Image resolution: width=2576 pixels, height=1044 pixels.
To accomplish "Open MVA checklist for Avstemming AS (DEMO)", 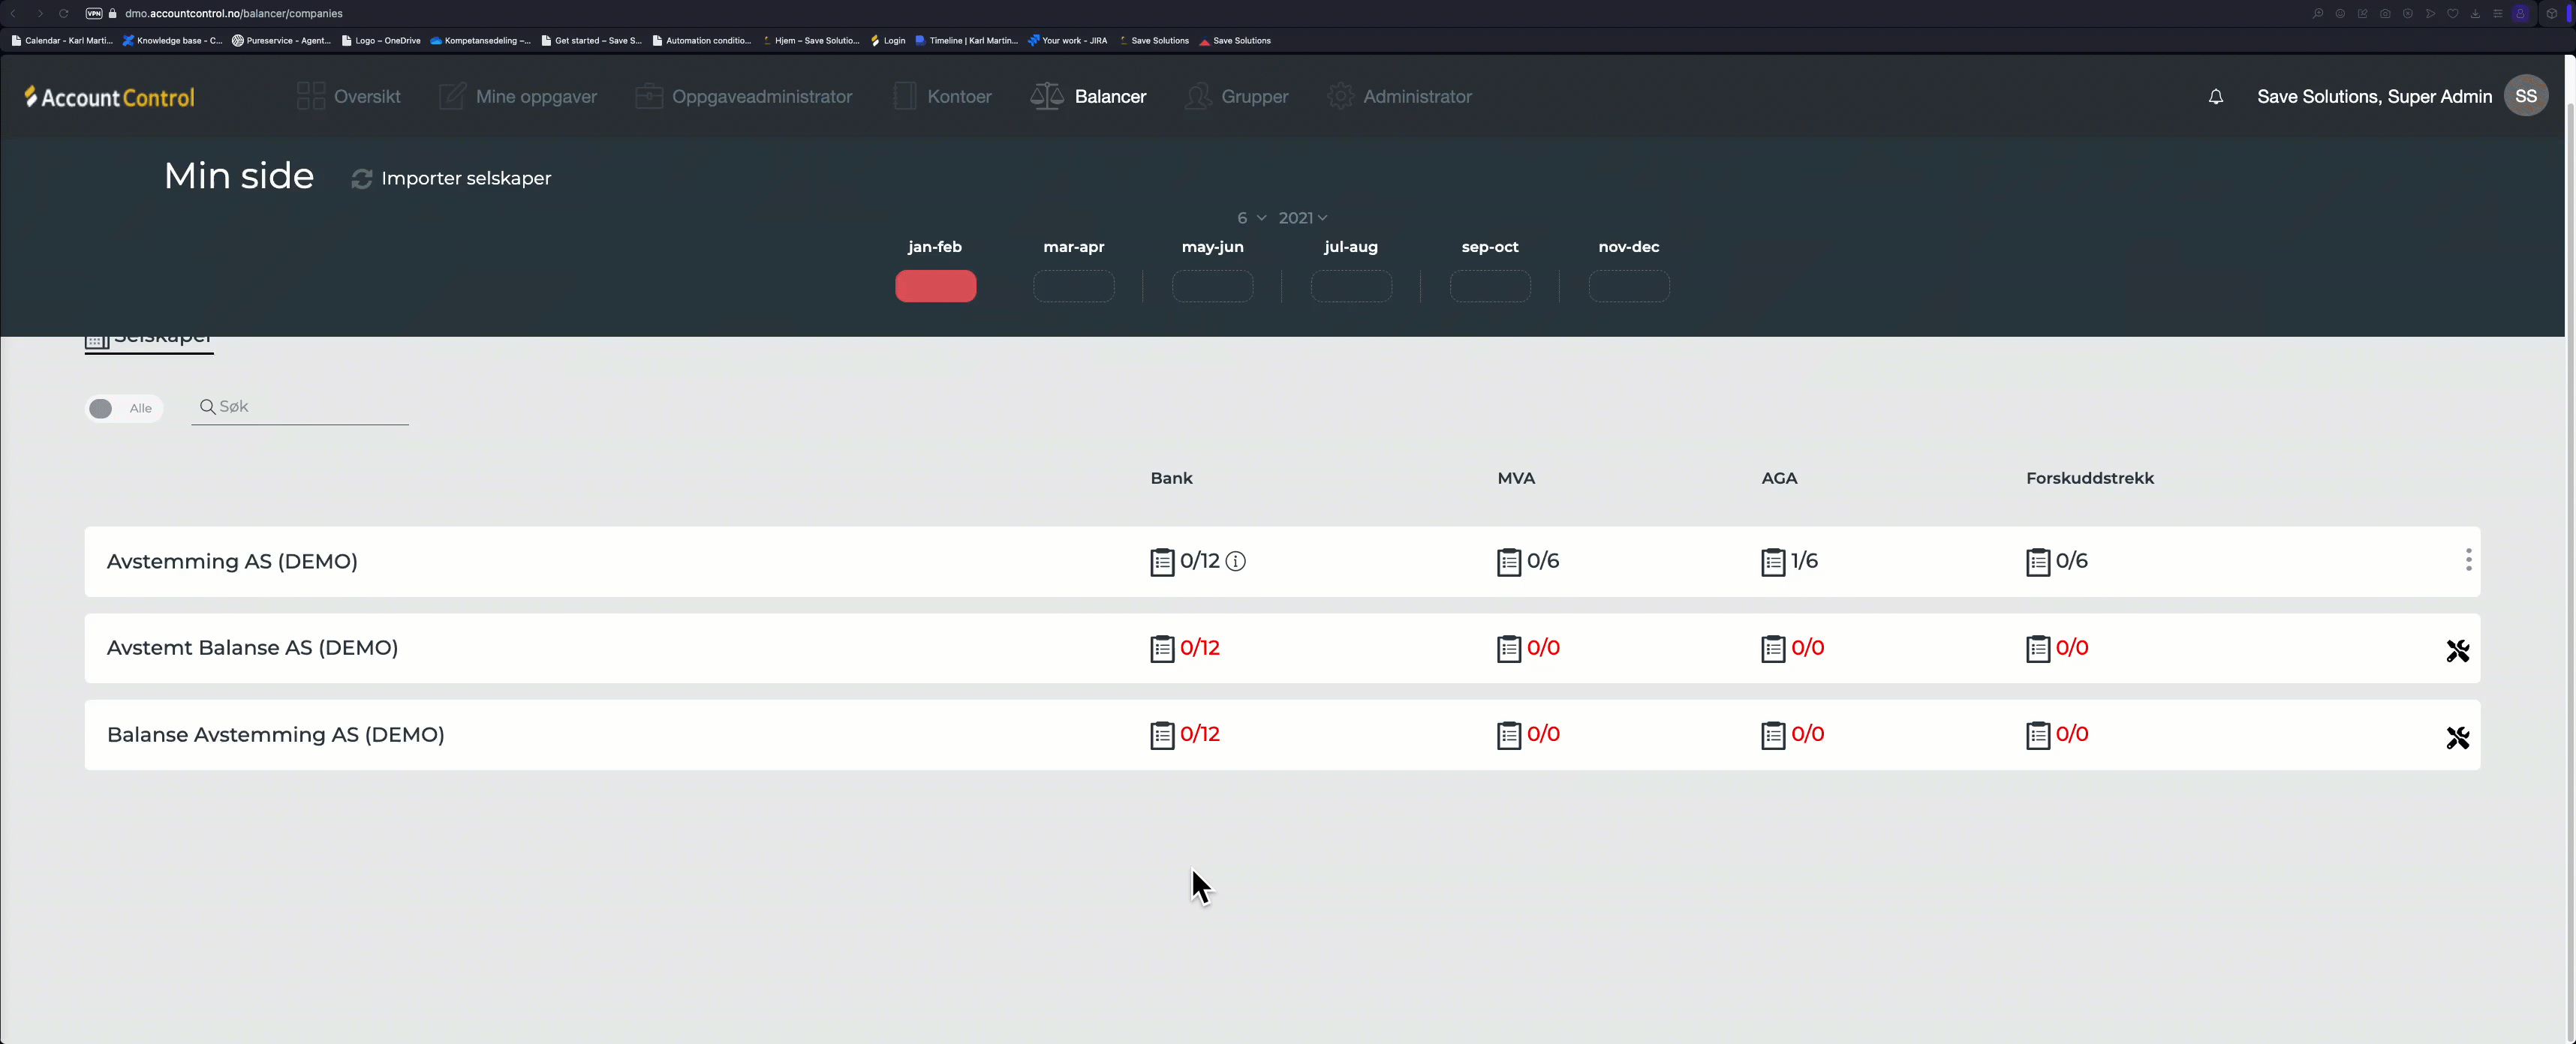I will 1508,562.
